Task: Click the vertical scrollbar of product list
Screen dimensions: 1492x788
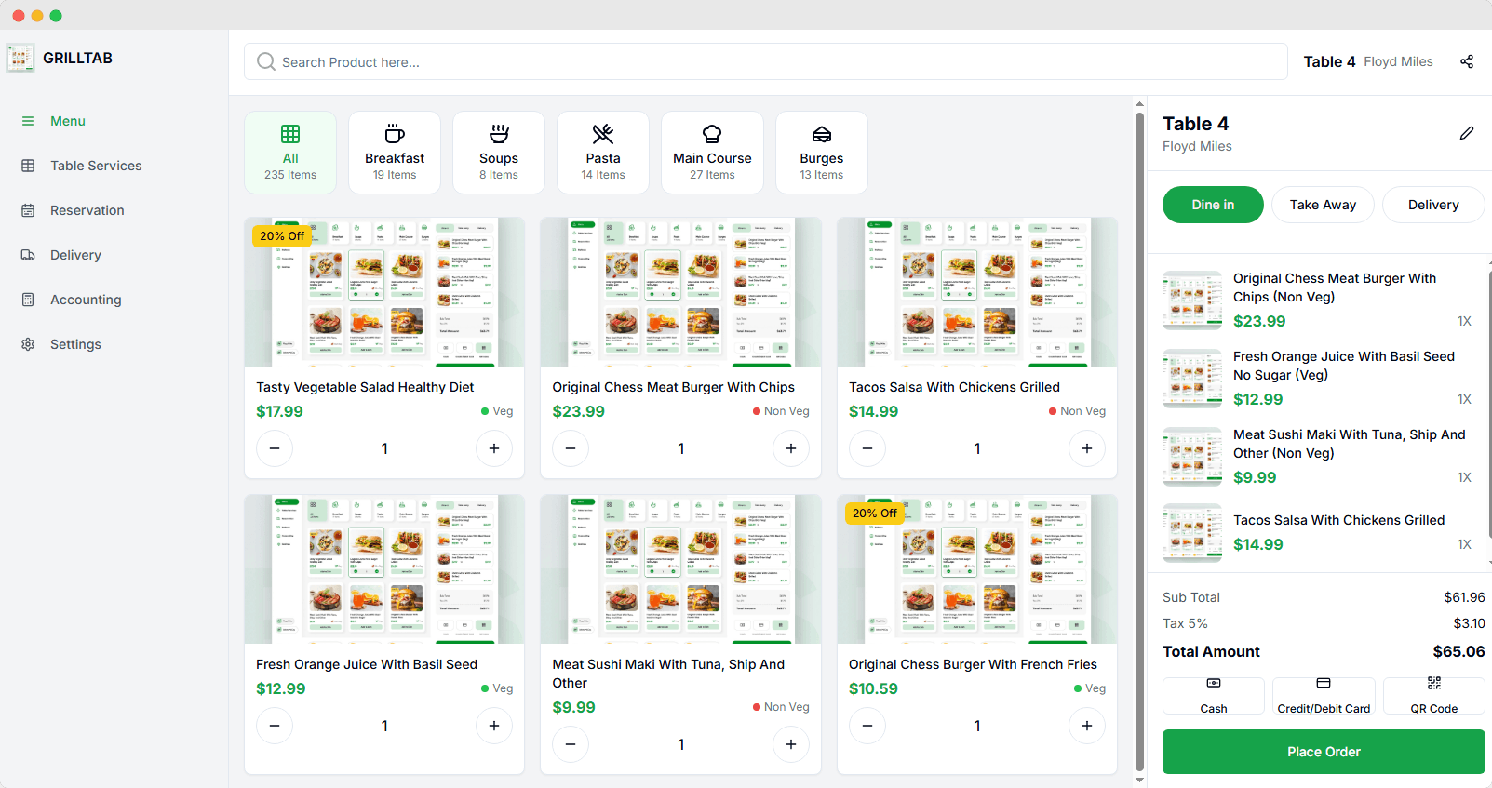Action: pyautogui.click(x=1139, y=437)
